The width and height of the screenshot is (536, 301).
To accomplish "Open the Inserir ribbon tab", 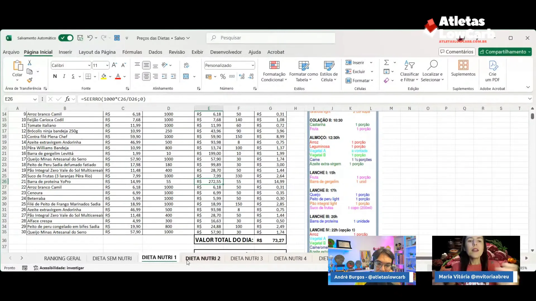I will [x=65, y=52].
